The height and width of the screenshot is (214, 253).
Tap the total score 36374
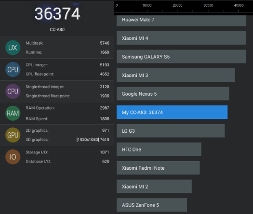[57, 14]
